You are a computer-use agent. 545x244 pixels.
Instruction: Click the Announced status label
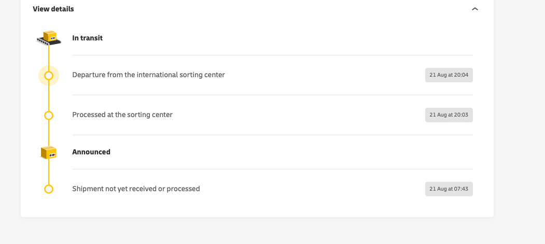(x=91, y=152)
